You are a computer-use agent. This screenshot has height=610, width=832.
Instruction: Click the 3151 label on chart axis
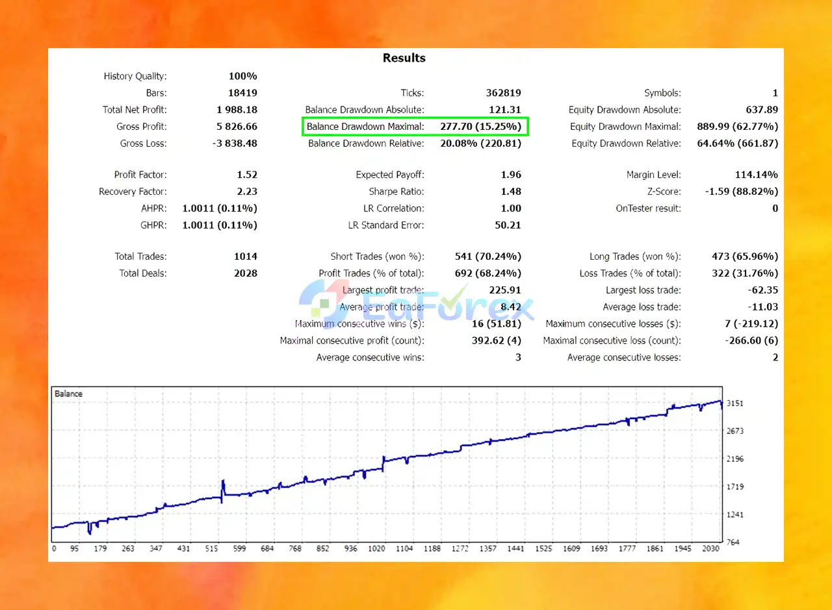coord(735,403)
